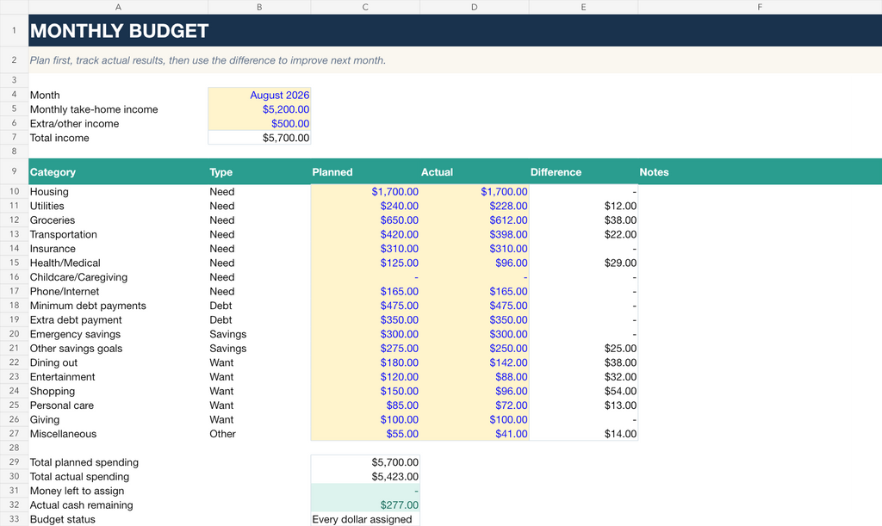Viewport: 882px width, 526px height.
Task: Click the Notes header cell
Action: pyautogui.click(x=760, y=171)
